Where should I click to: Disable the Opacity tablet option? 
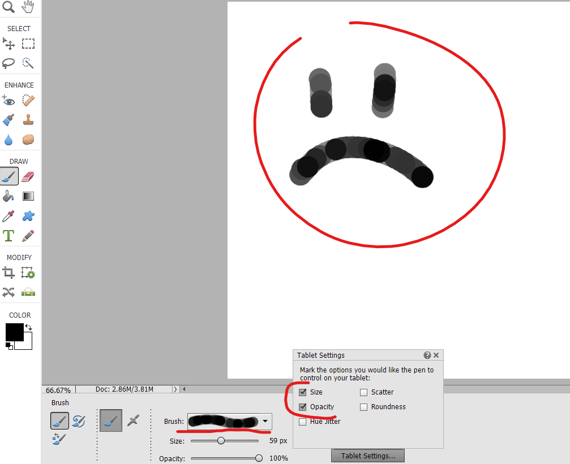pos(303,406)
